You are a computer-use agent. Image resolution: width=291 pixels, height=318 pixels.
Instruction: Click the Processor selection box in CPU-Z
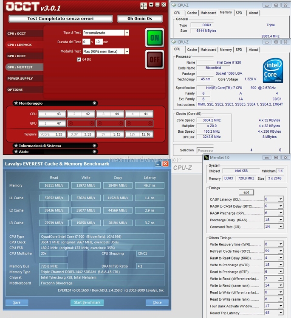click(x=205, y=150)
